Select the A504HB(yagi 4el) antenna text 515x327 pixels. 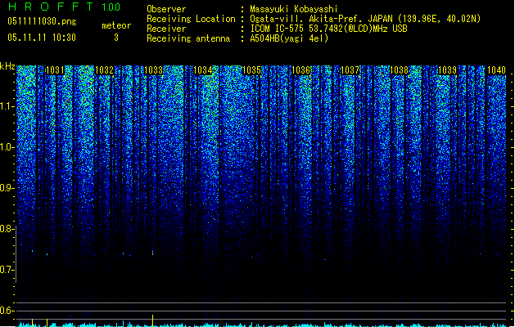click(289, 38)
